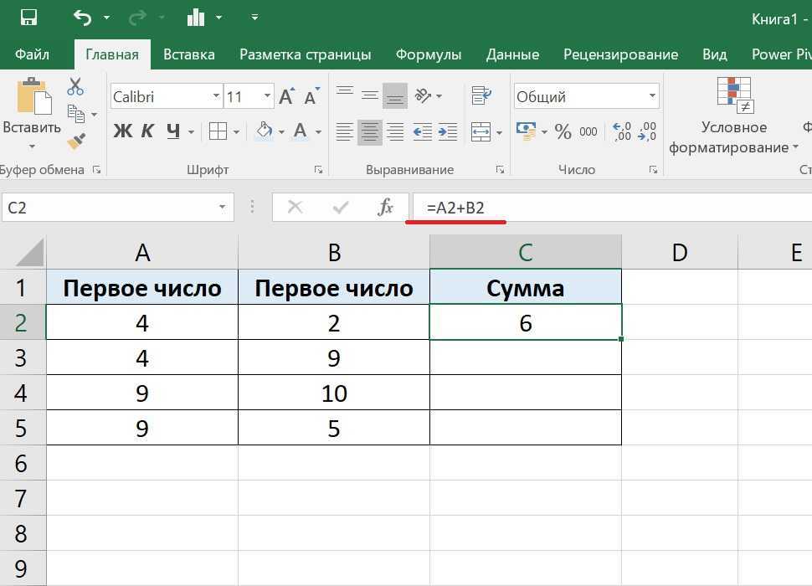Align cell text left
The height and width of the screenshot is (586, 812).
tap(344, 131)
